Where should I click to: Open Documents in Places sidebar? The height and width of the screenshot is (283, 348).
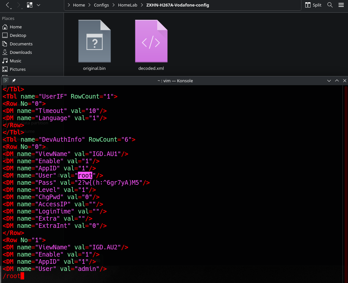pyautogui.click(x=21, y=44)
